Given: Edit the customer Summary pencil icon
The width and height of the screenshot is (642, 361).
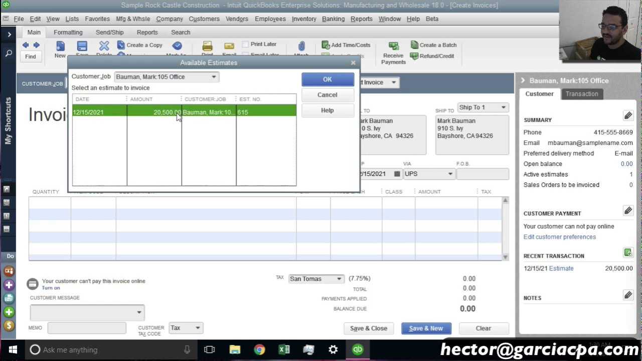Looking at the screenshot, I should (x=628, y=116).
